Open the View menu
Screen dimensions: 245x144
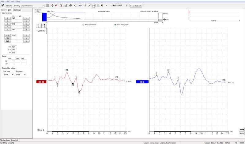13,2
